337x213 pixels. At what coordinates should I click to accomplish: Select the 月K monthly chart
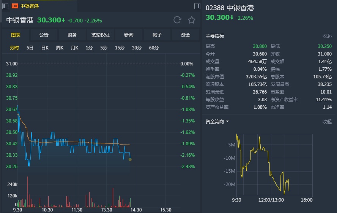tap(74, 48)
